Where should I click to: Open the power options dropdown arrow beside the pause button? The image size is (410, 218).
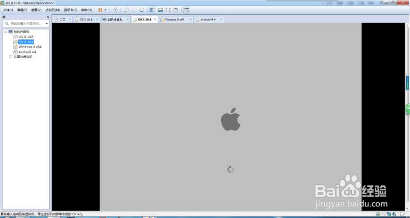[x=105, y=10]
